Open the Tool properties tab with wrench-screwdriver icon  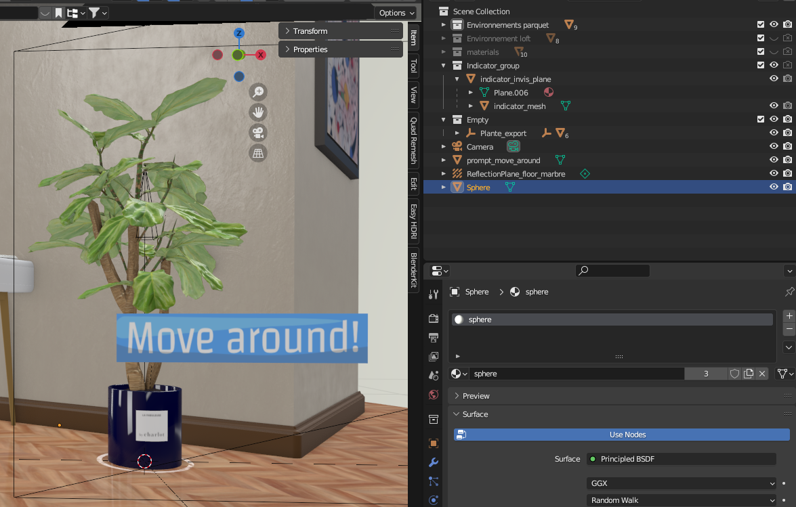click(x=434, y=294)
